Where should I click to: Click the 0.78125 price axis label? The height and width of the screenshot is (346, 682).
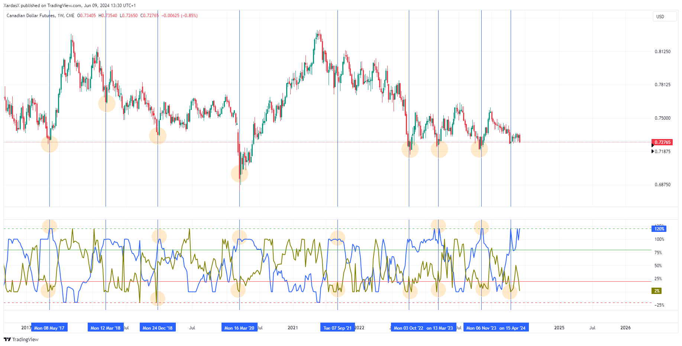coord(662,85)
